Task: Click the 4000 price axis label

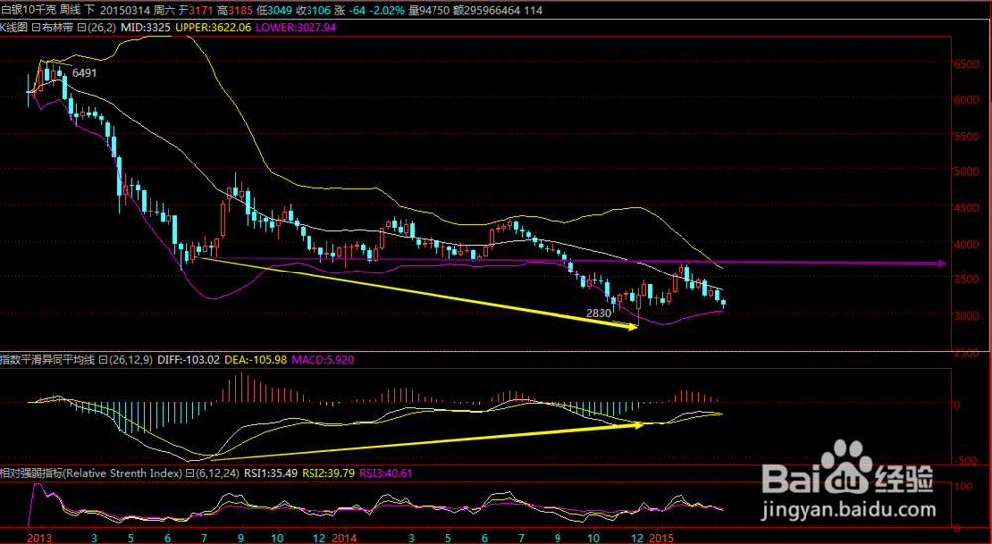Action: (x=967, y=244)
